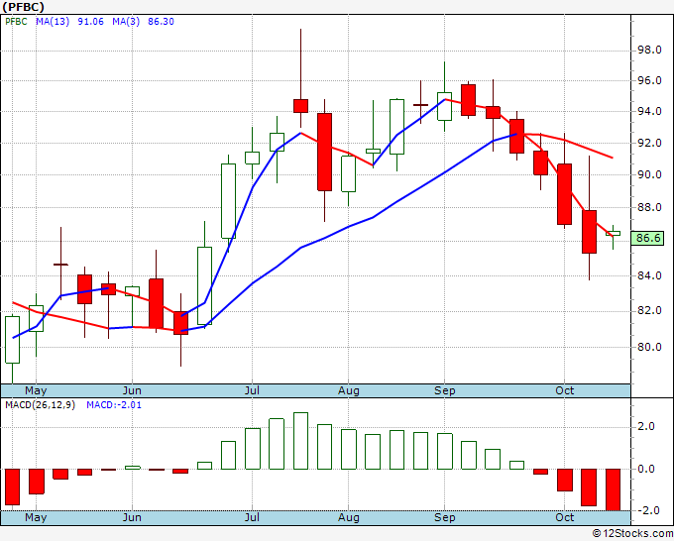
Task: Select the MA(13) value 91.06
Action: click(x=91, y=22)
